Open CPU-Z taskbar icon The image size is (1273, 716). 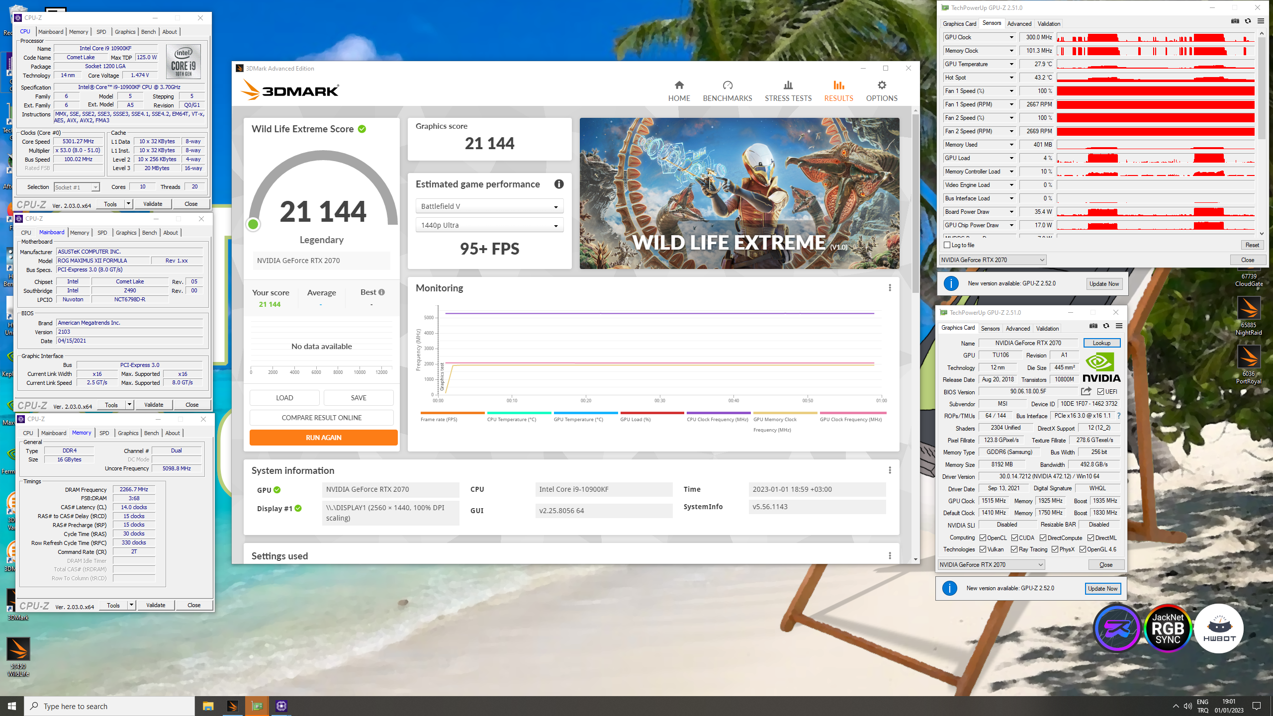[x=281, y=706]
